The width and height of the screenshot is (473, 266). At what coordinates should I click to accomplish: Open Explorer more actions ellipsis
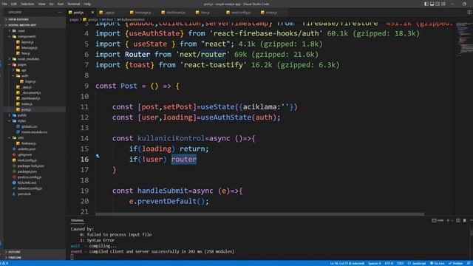pyautogui.click(x=60, y=13)
